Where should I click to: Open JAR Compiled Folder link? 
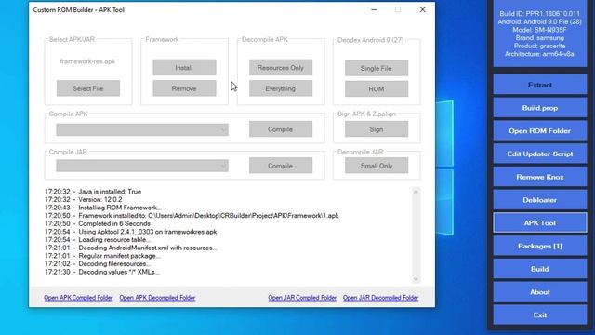tap(302, 298)
